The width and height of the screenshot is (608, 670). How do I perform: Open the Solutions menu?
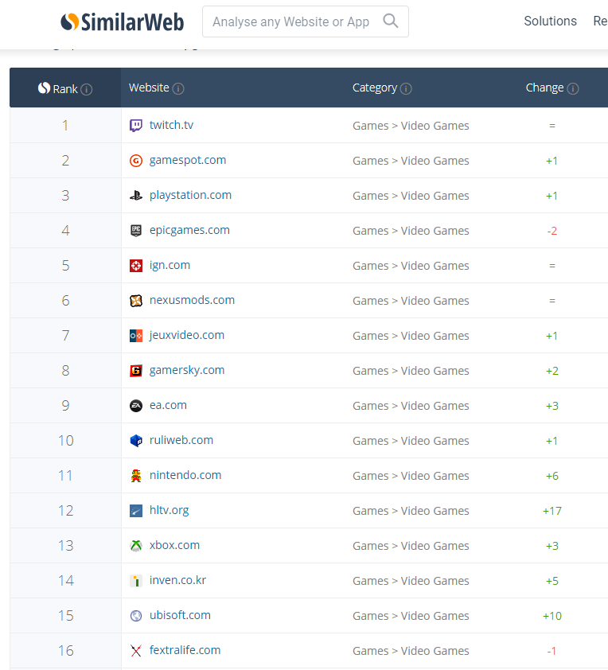click(551, 21)
